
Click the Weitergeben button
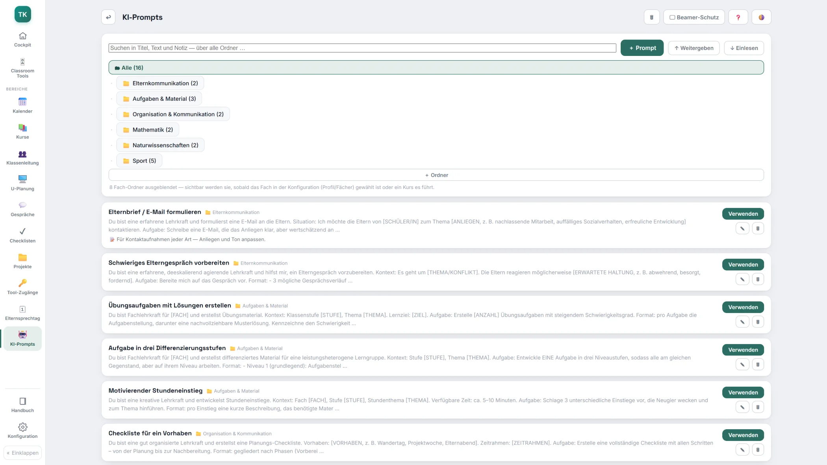[x=693, y=48]
